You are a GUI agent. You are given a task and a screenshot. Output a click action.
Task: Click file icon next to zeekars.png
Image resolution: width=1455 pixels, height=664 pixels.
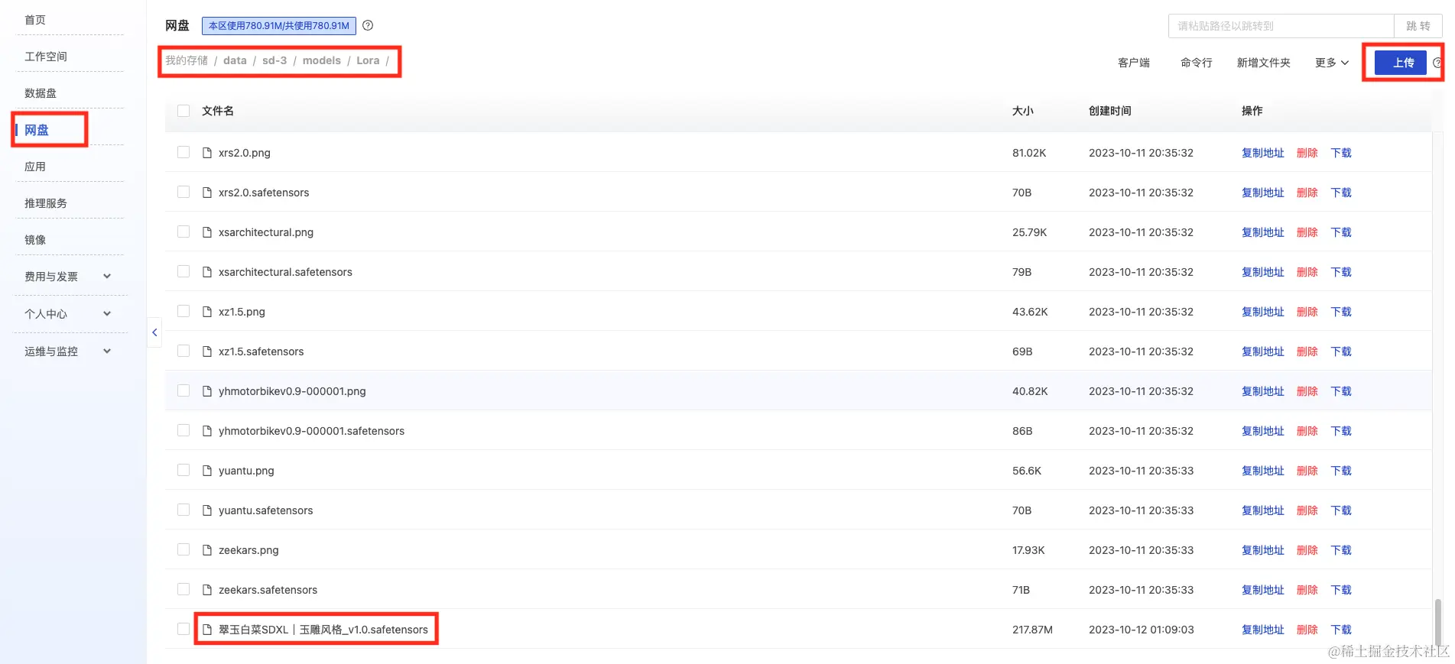(x=206, y=550)
